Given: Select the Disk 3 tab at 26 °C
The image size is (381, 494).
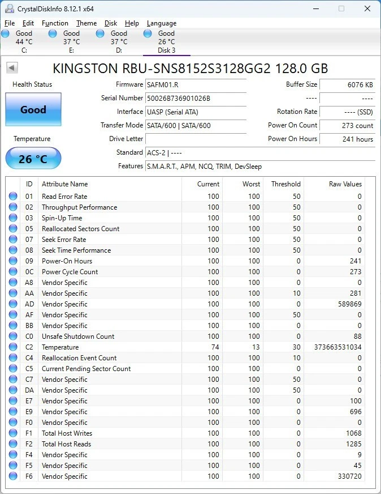Looking at the screenshot, I should tap(167, 41).
